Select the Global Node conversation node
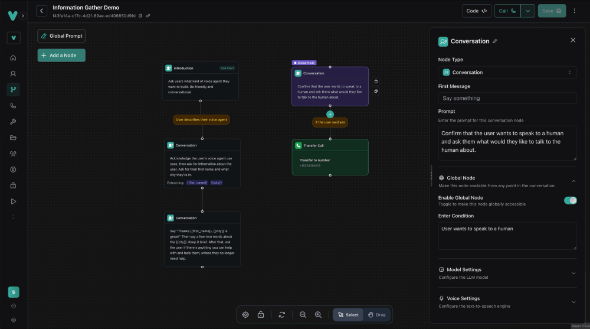This screenshot has width=590, height=329. pyautogui.click(x=330, y=86)
